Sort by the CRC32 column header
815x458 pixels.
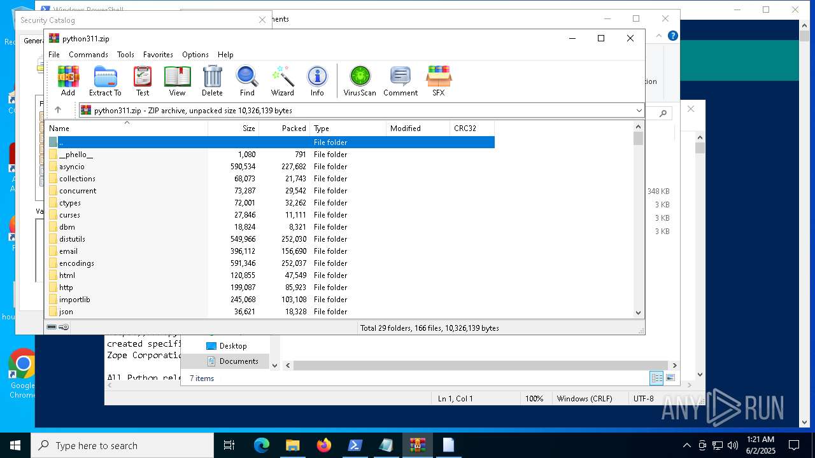point(472,128)
